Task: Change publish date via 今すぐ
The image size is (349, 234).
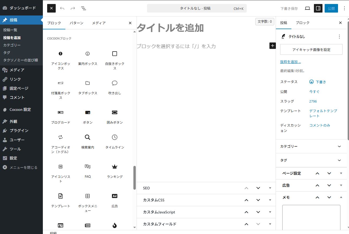Action: click(314, 92)
